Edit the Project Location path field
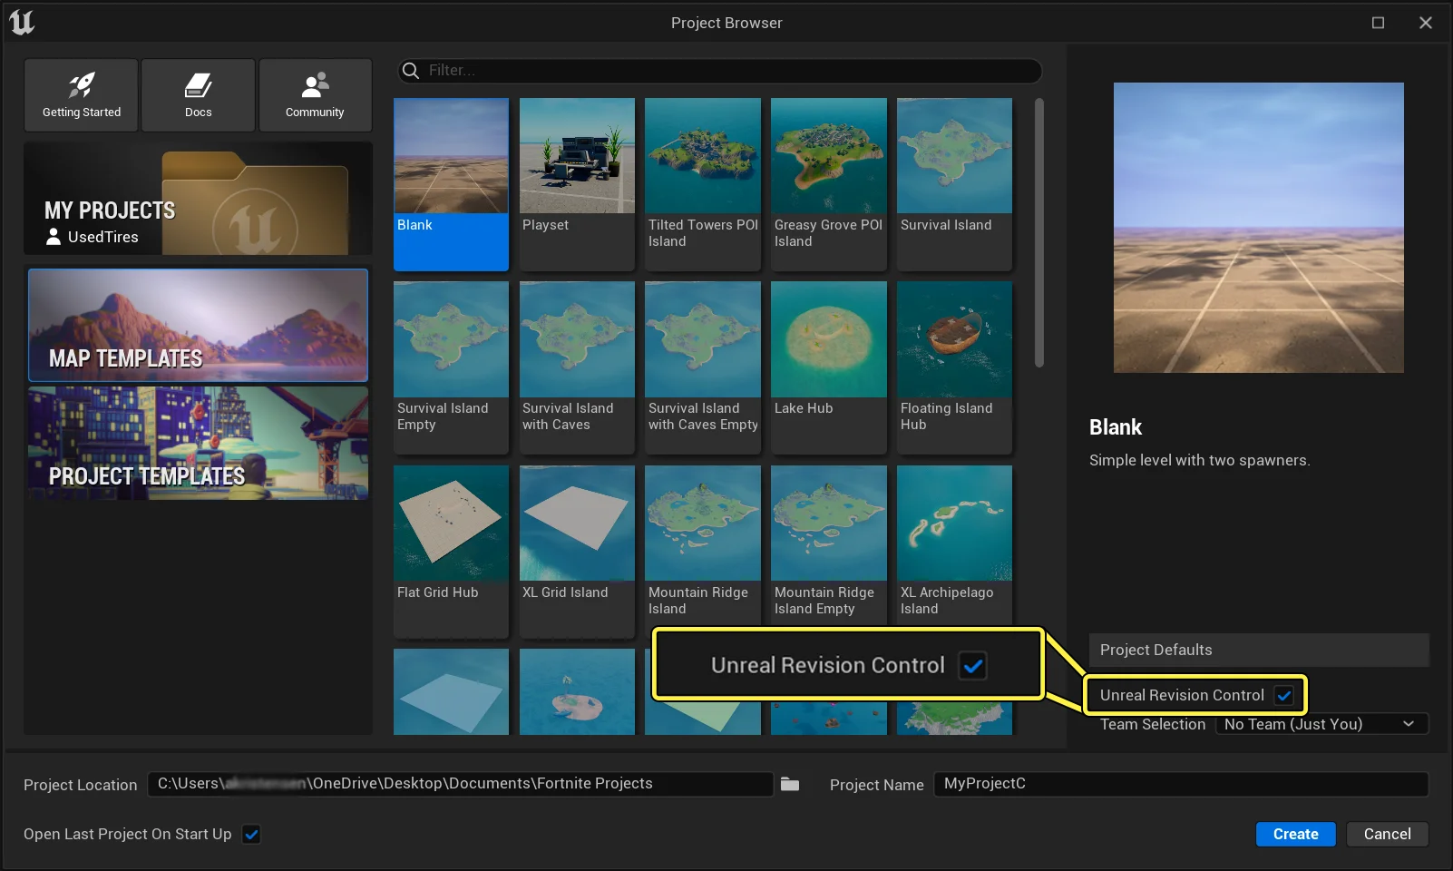 coord(461,784)
